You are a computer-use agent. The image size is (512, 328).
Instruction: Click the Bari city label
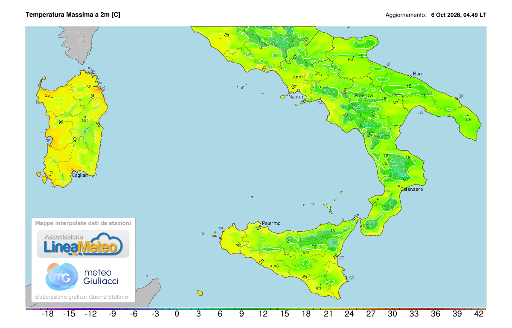418,74
